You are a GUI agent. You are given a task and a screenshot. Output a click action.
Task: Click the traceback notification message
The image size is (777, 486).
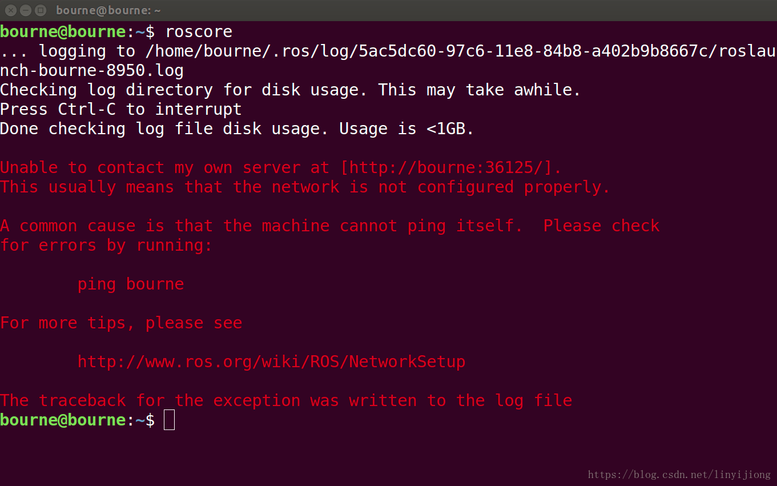click(x=285, y=400)
